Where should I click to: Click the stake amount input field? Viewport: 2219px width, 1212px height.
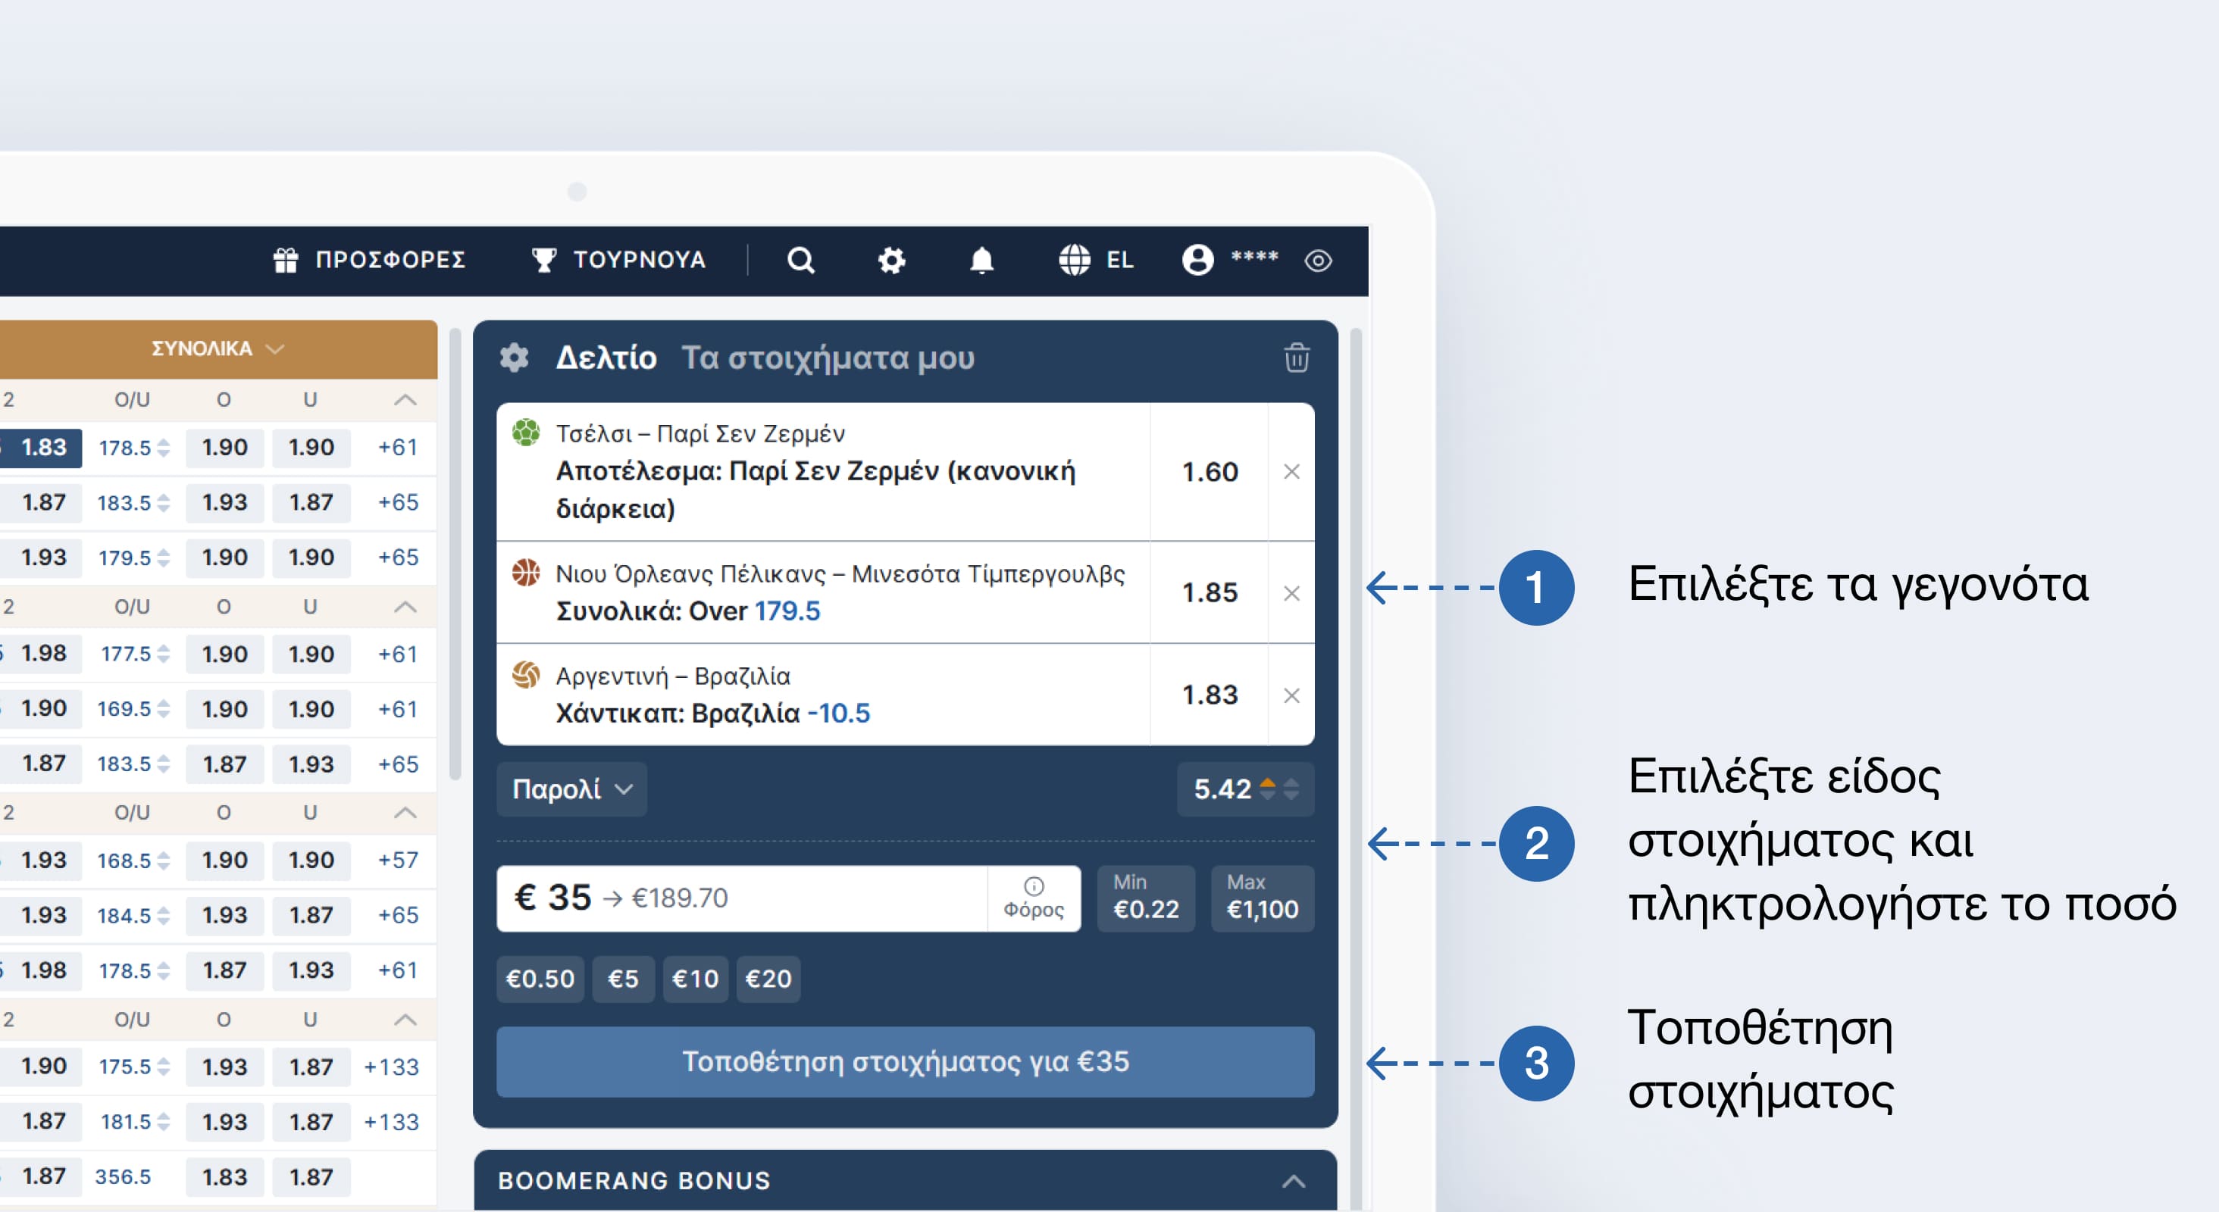click(x=741, y=898)
